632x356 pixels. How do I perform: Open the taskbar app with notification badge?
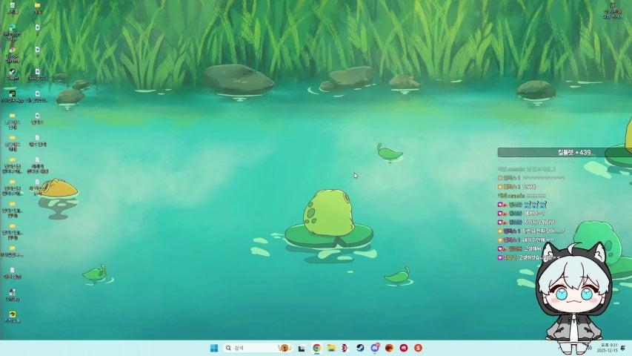[x=375, y=348]
